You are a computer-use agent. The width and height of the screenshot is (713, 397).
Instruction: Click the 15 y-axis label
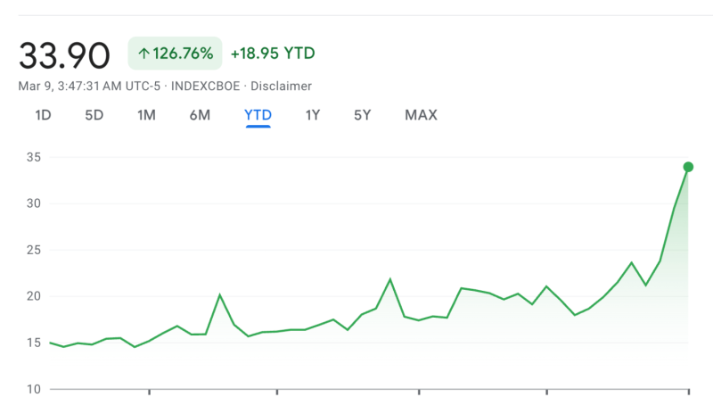coord(35,343)
